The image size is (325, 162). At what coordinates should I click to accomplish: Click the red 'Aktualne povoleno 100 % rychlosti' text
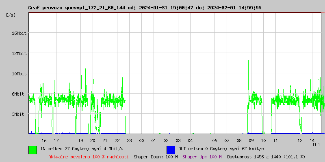tap(89, 156)
